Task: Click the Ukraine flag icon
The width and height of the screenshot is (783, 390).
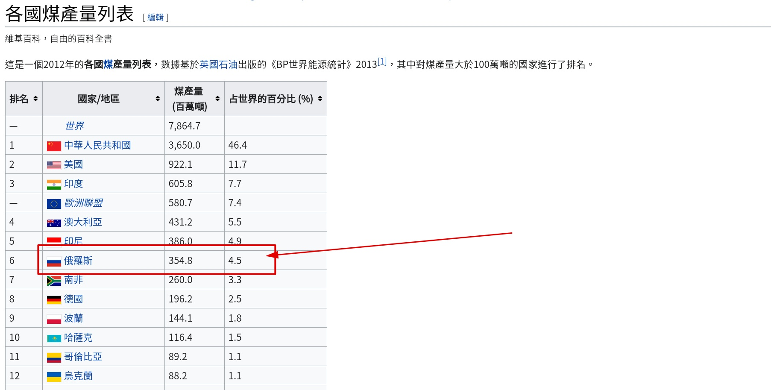Action: [54, 376]
